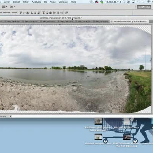Click the Distribute left edges icon

(54, 13)
